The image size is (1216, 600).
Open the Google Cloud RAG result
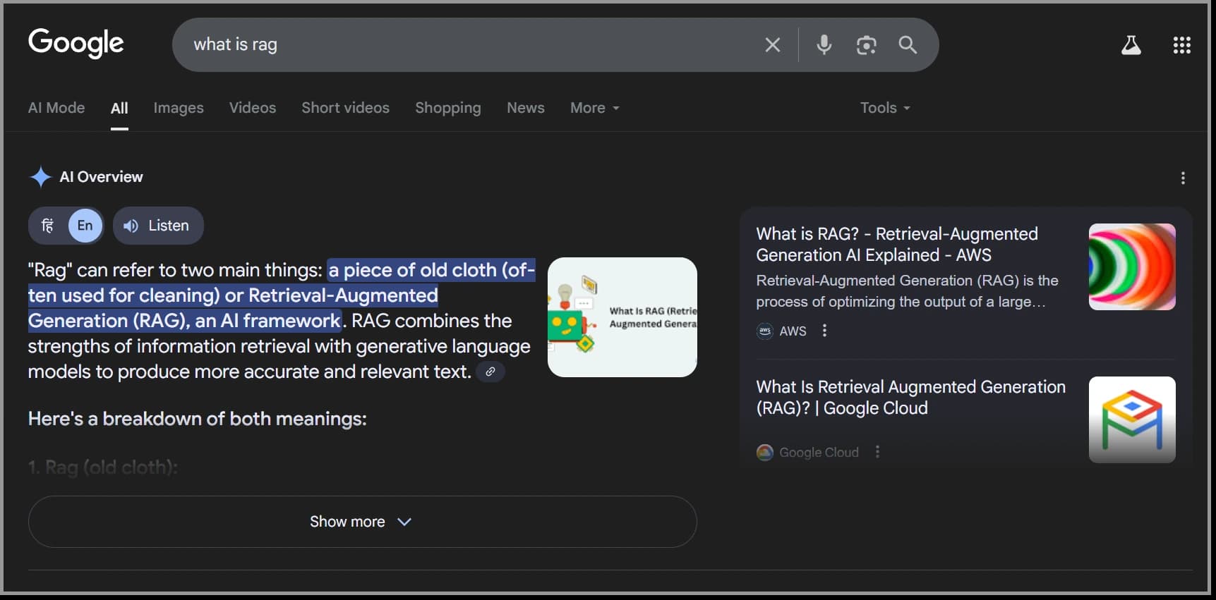pyautogui.click(x=910, y=398)
